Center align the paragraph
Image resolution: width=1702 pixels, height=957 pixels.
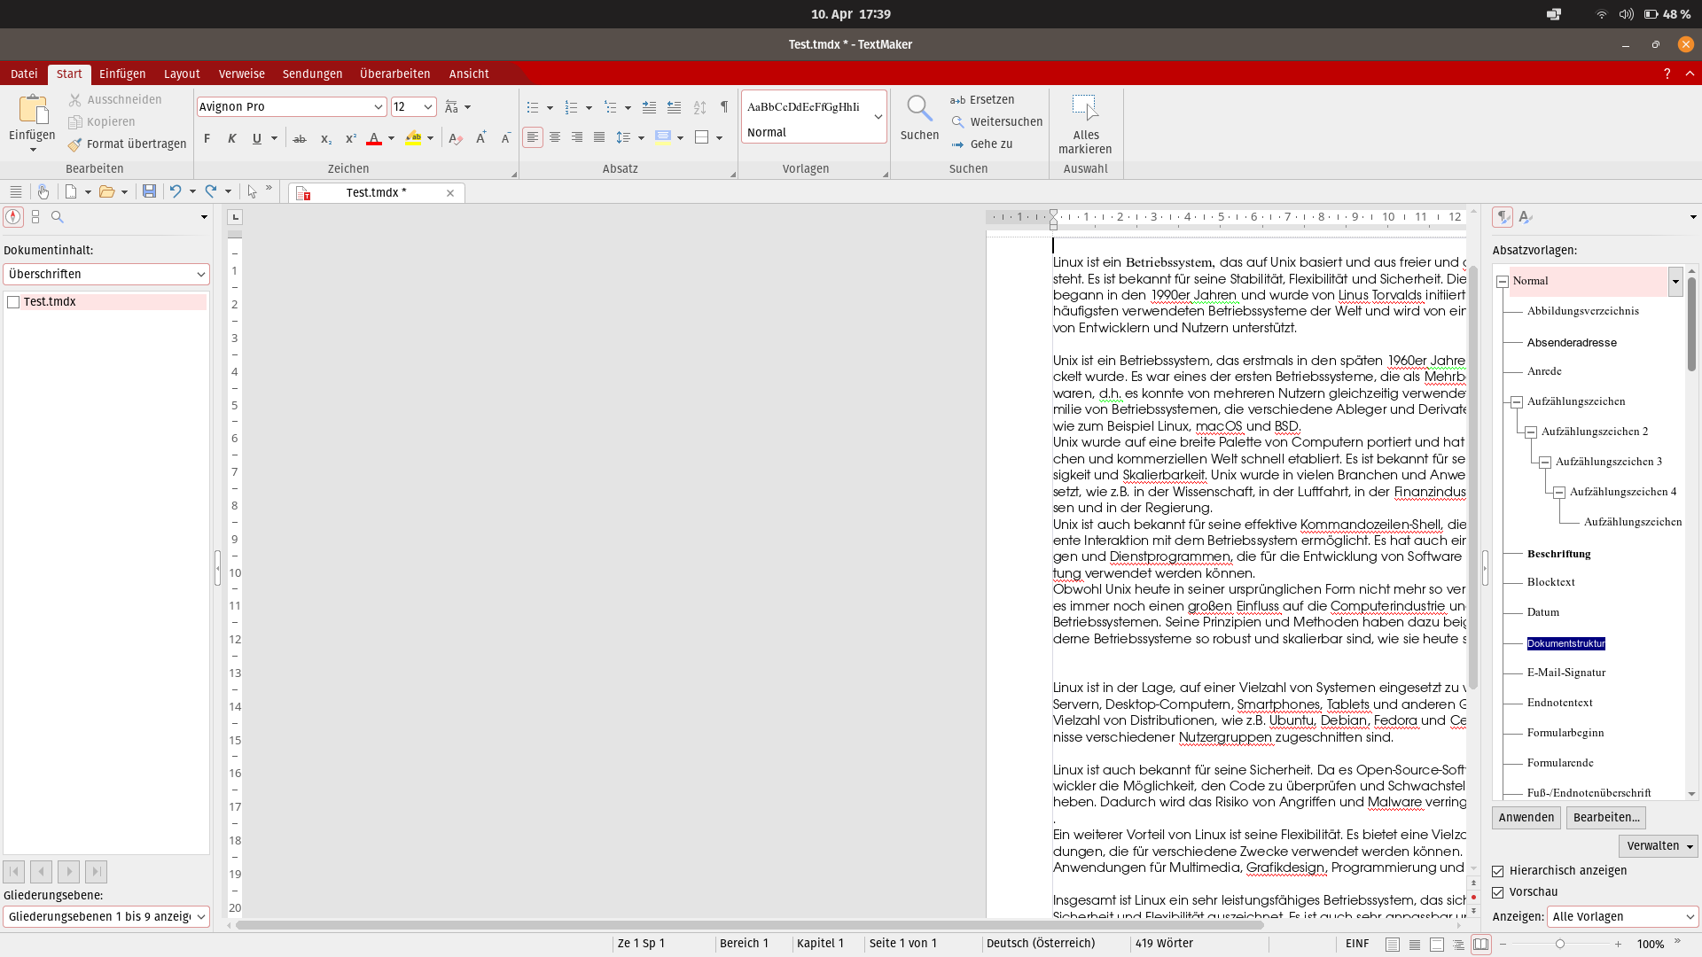tap(555, 137)
